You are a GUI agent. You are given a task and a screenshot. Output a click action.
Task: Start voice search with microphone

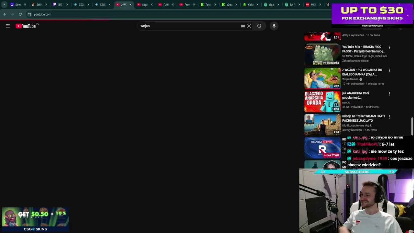tap(274, 26)
